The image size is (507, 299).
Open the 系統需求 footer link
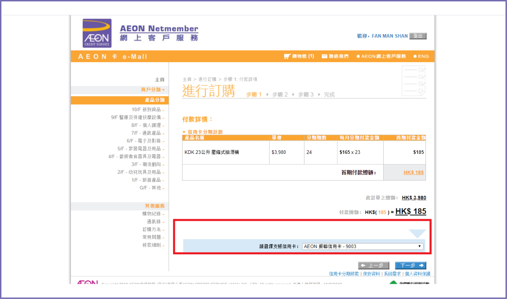392,274
